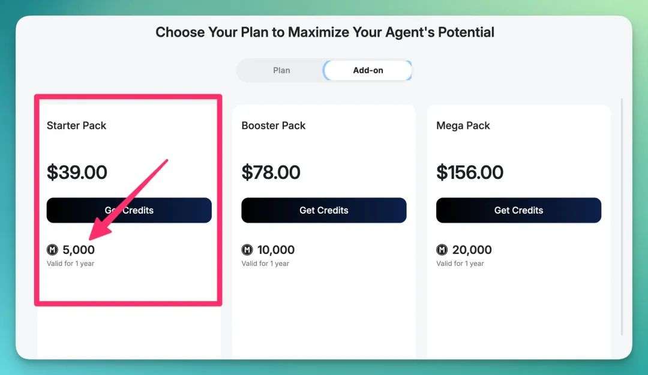
Task: Click the 10,000 credits amount
Action: pyautogui.click(x=276, y=250)
